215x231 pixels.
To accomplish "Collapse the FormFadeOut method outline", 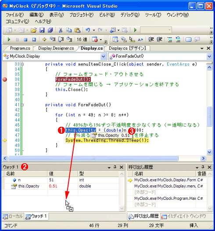I will click(x=22, y=105).
